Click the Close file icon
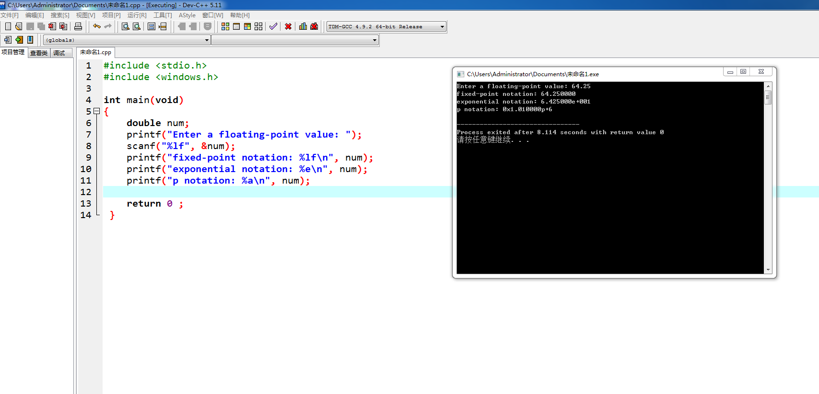 52,26
